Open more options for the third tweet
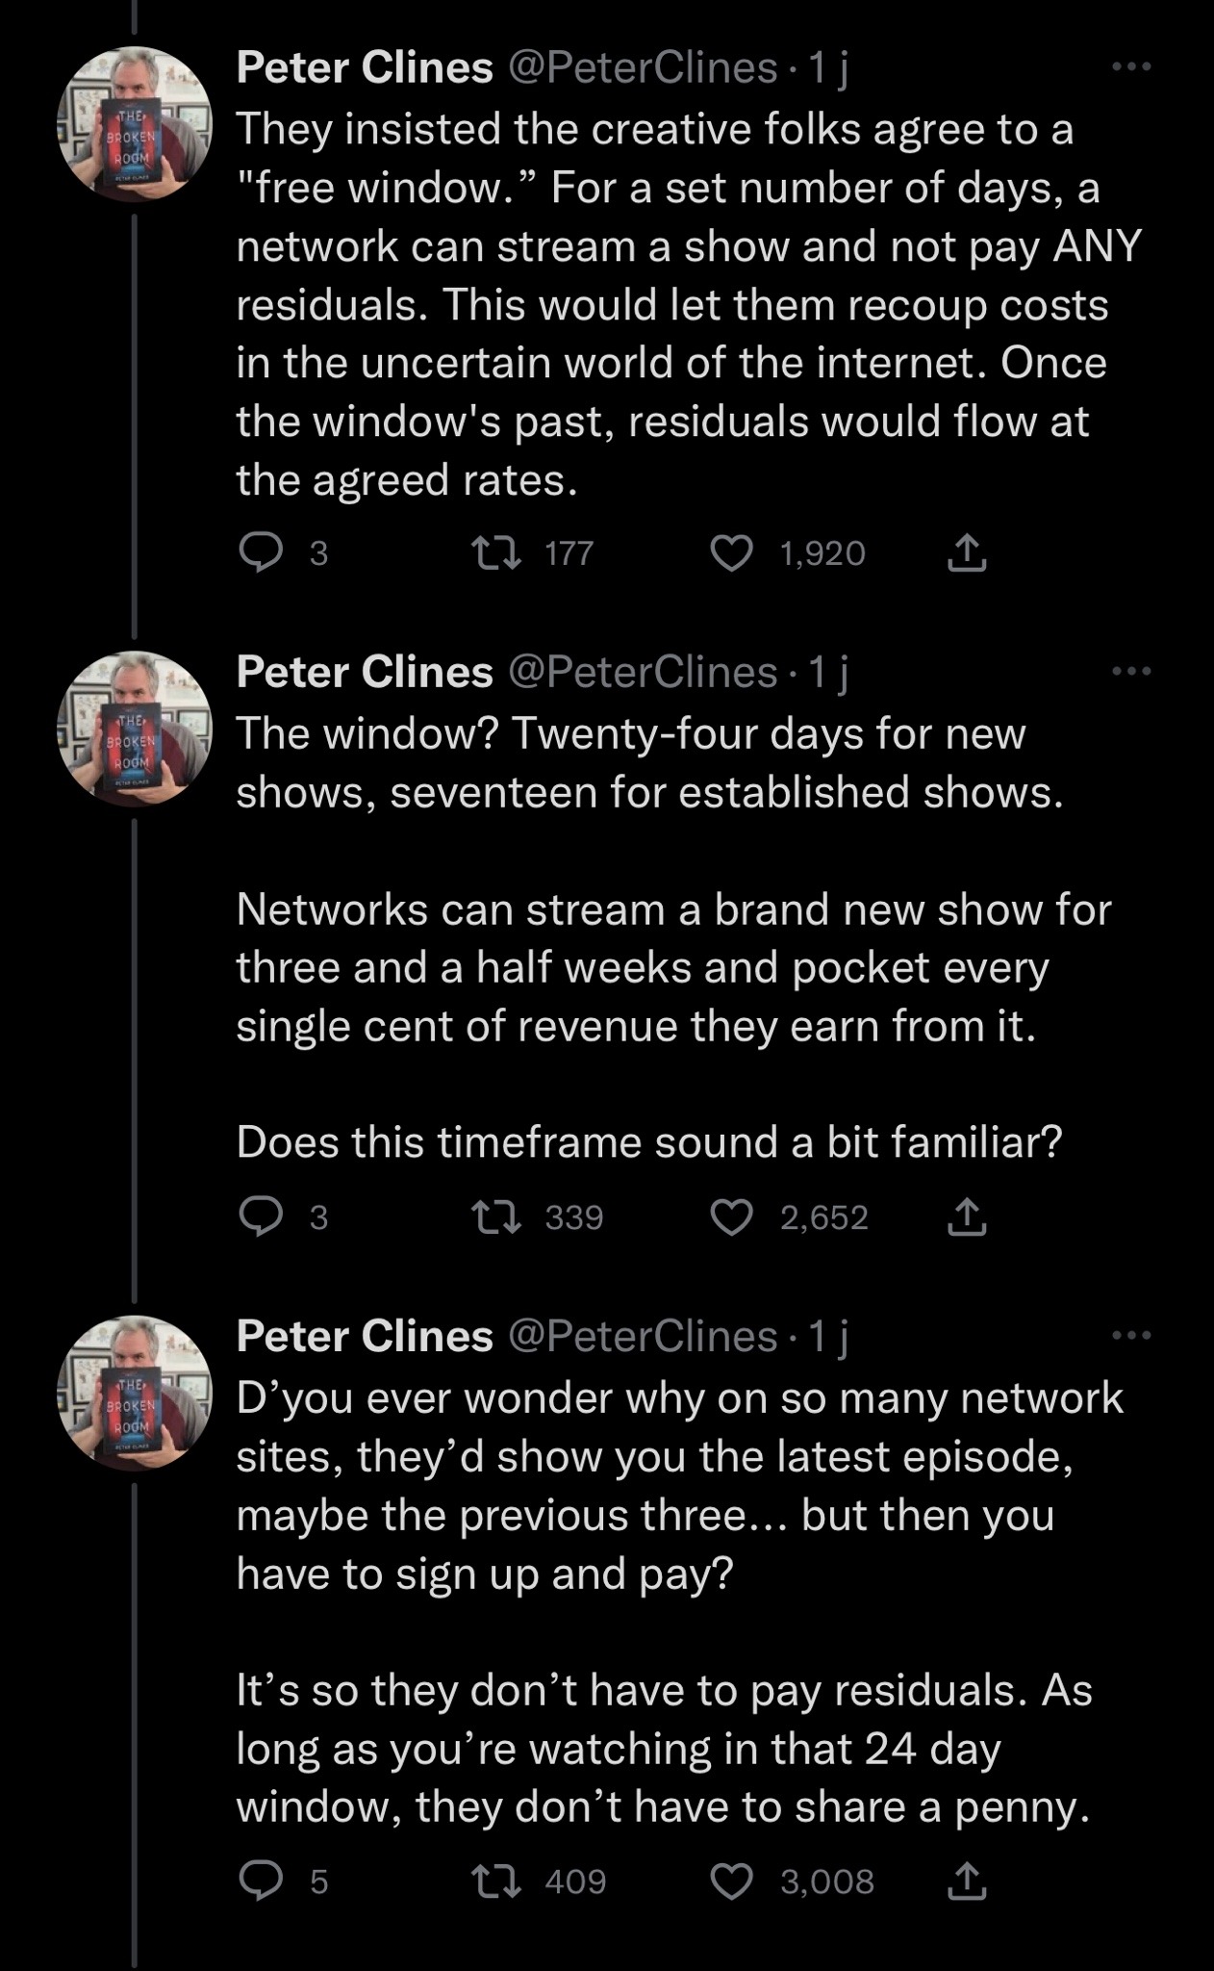Screen dimensions: 1214x1971 tap(1131, 1335)
